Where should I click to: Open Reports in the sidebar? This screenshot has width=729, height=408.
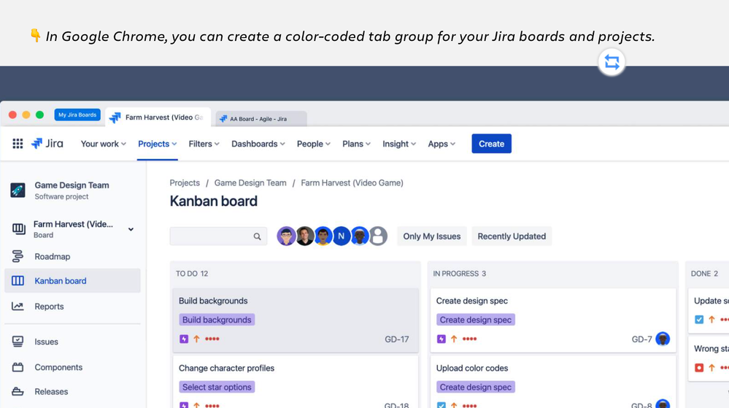click(49, 307)
